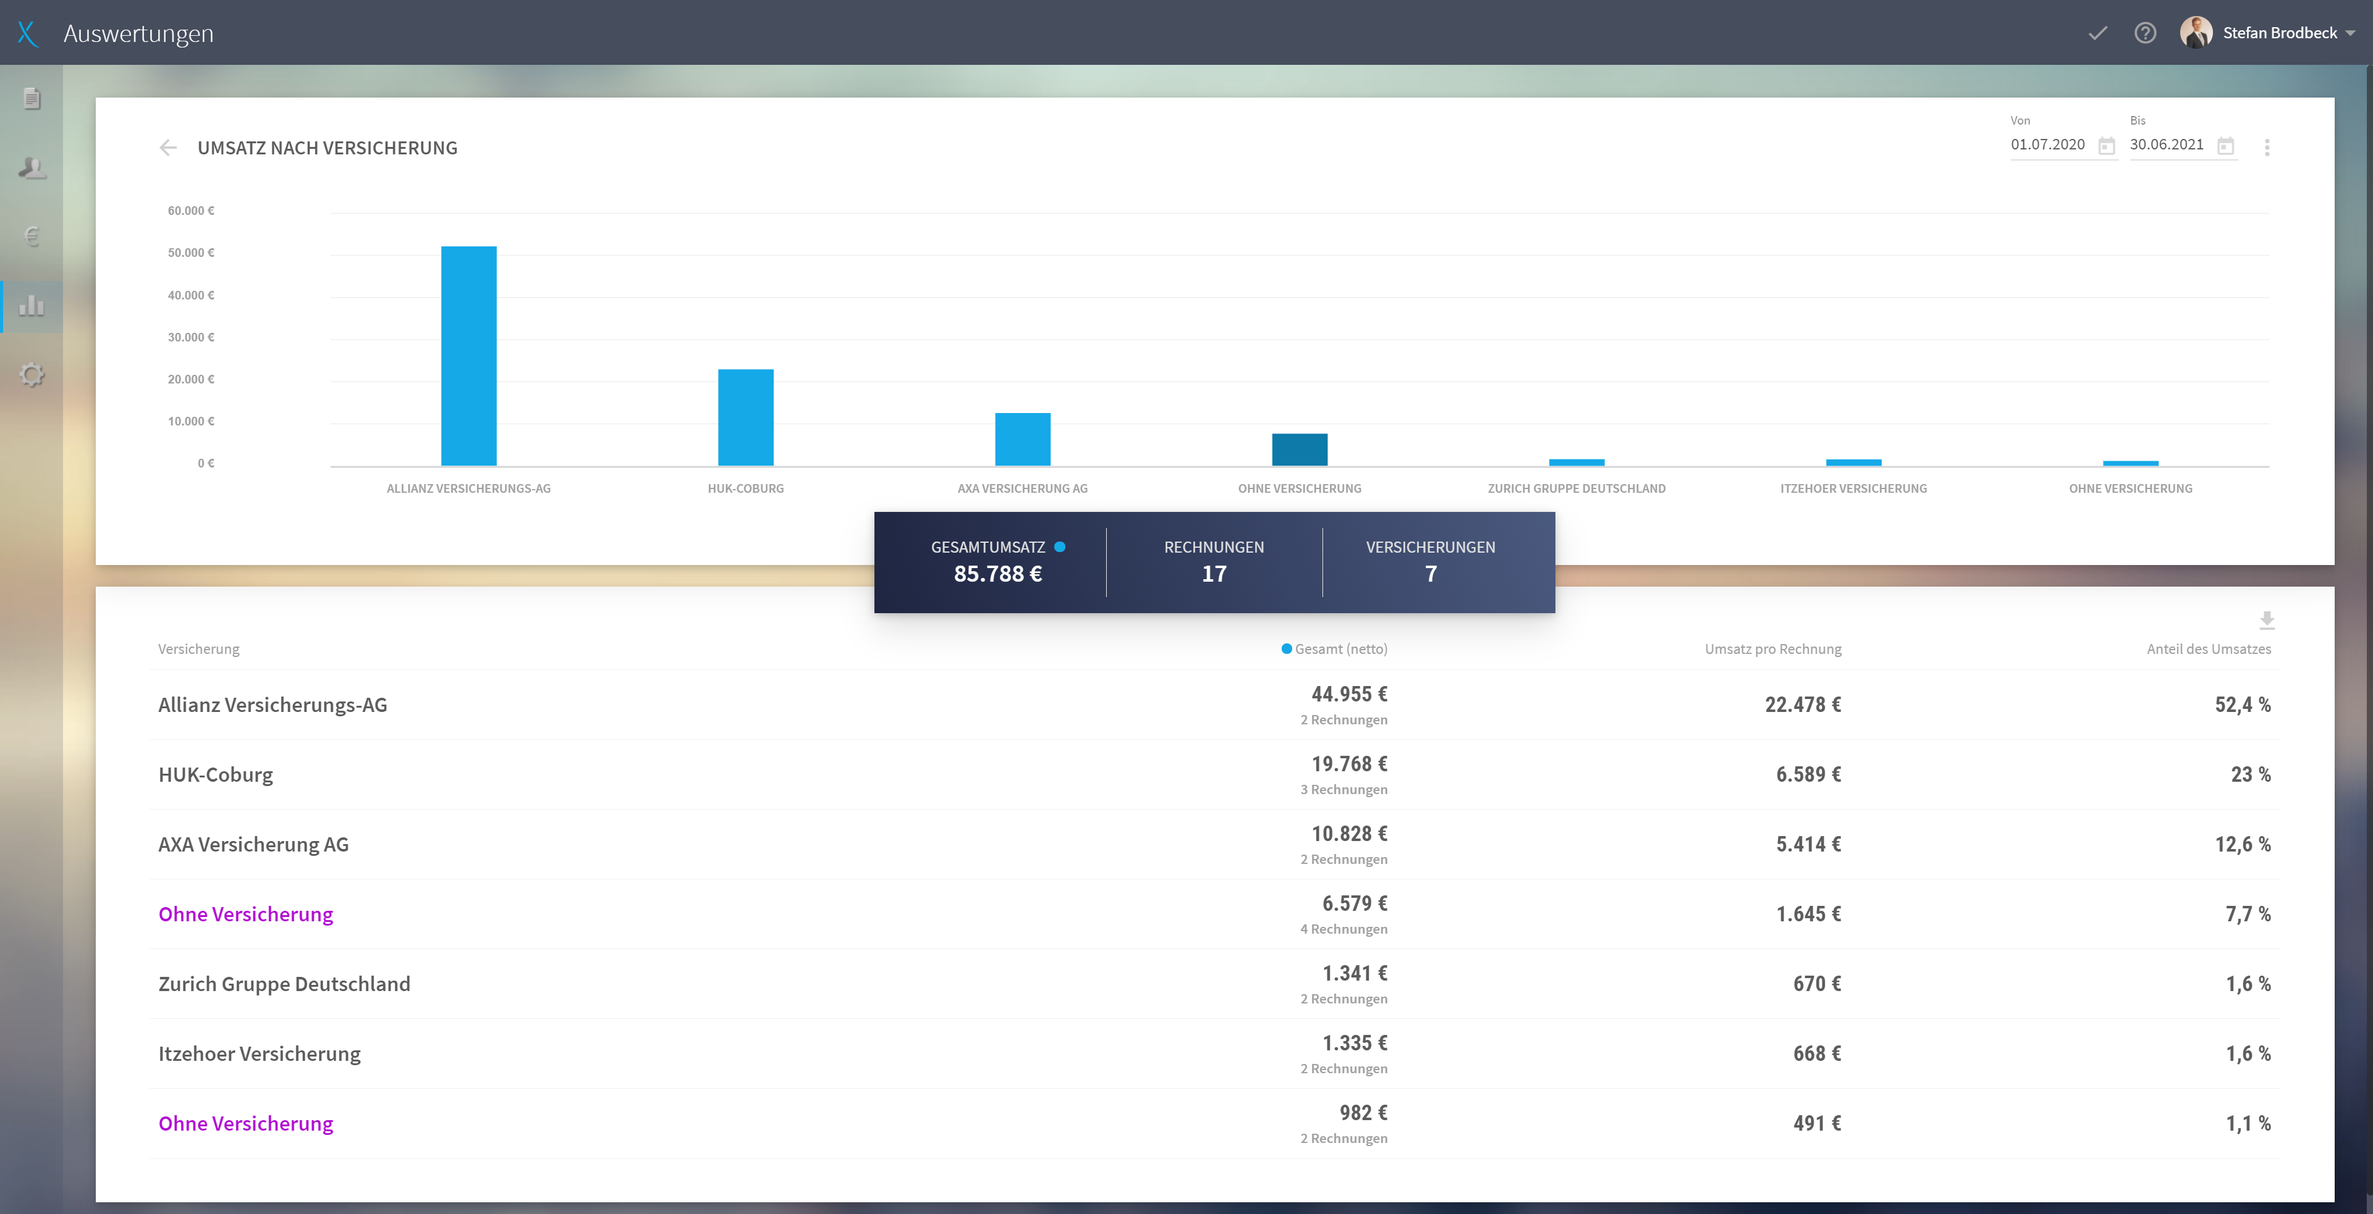Download the table with the export icon
The image size is (2373, 1214).
click(2266, 621)
